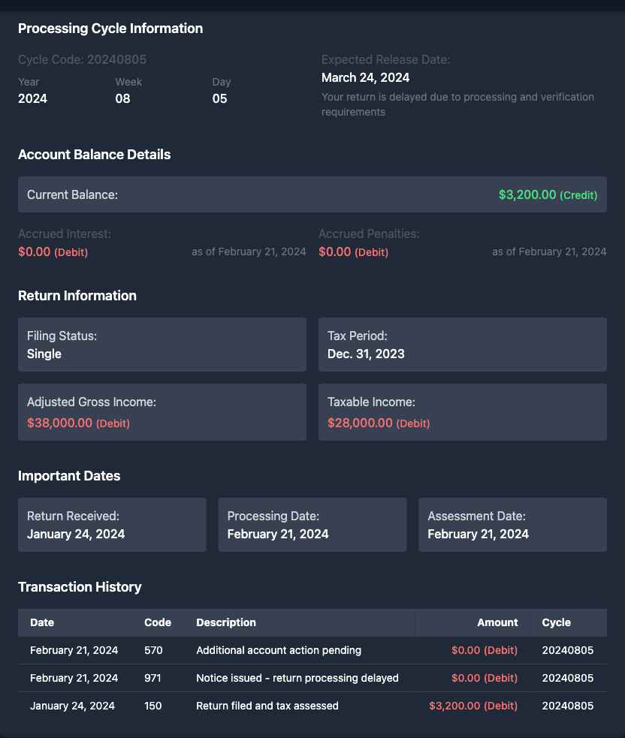
Task: Click the Adjusted Gross Income card
Action: pyautogui.click(x=162, y=412)
